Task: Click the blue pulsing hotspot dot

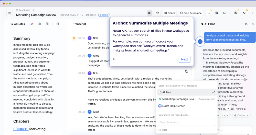Action: click(200, 42)
